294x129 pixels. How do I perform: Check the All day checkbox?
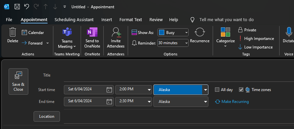point(217,90)
